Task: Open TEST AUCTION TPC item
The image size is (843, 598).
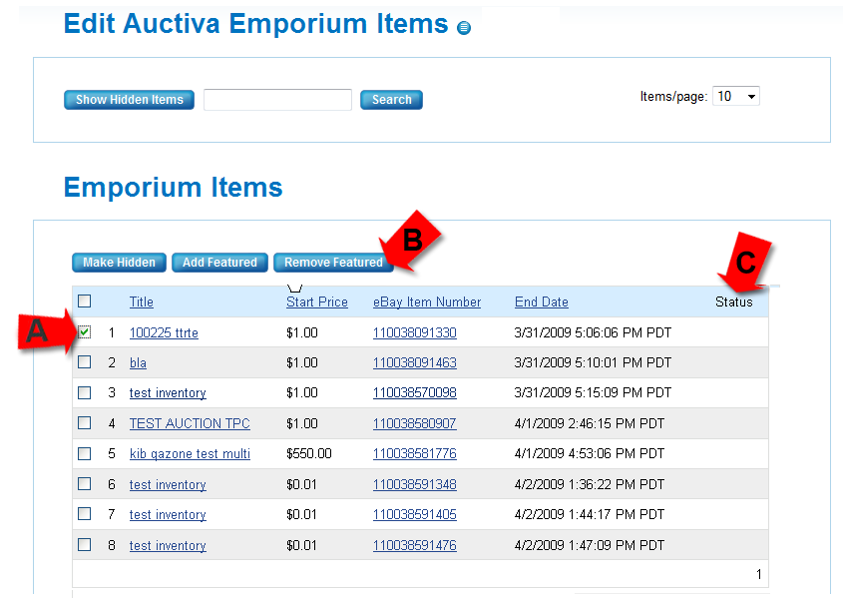Action: click(x=190, y=423)
